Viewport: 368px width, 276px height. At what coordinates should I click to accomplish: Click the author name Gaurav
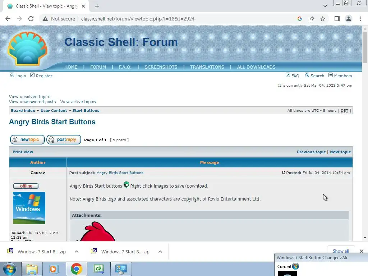(x=37, y=173)
